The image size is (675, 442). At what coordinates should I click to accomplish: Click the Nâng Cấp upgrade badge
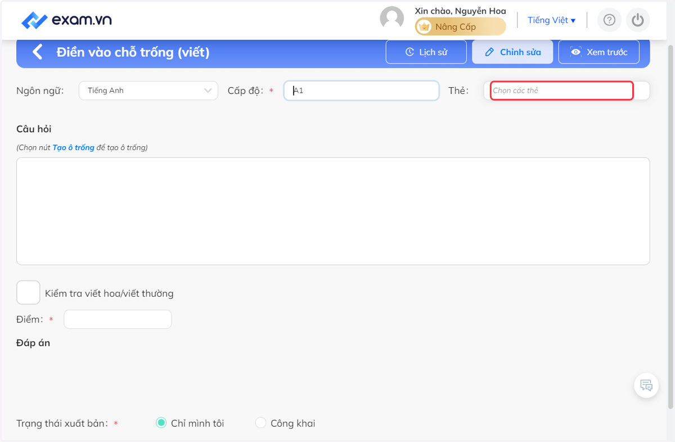(x=460, y=26)
